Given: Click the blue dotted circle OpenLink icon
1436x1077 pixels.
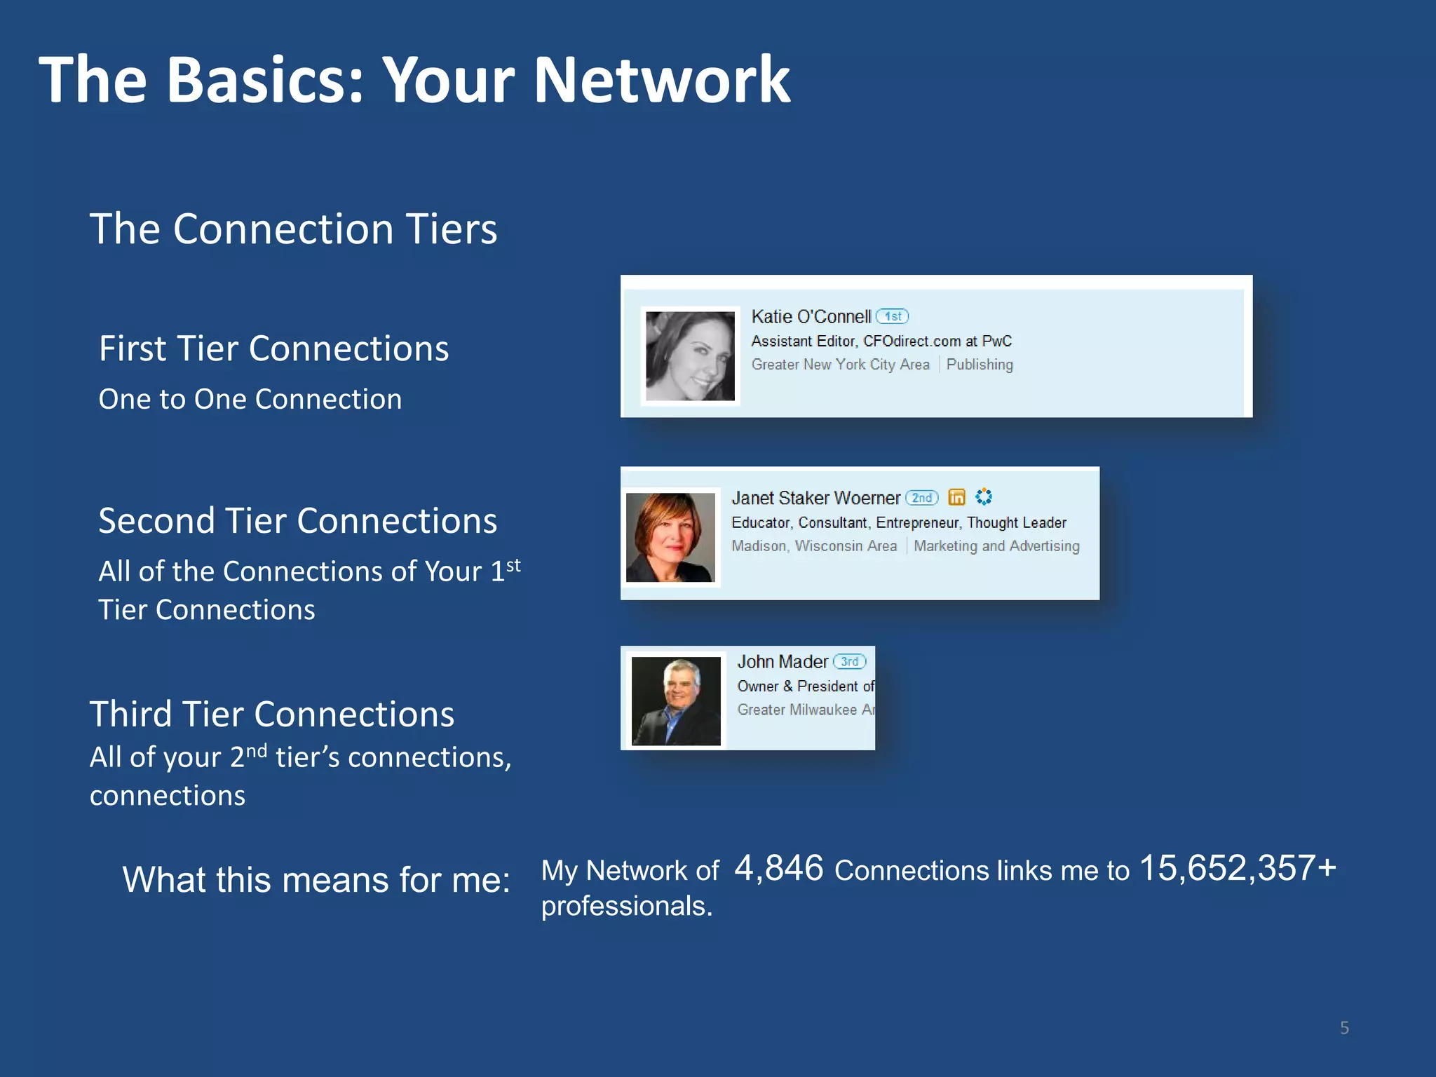Looking at the screenshot, I should (x=984, y=497).
